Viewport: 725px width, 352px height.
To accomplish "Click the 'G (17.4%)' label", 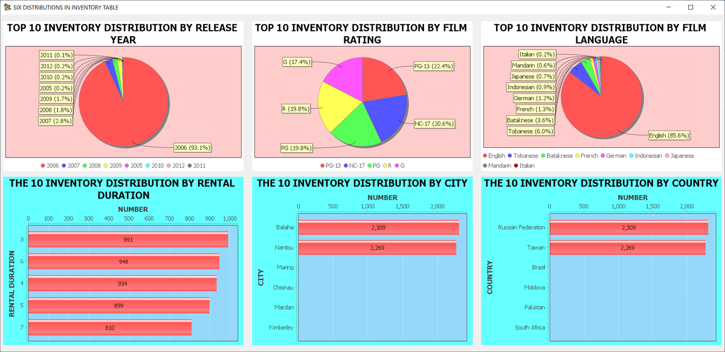I will click(297, 62).
